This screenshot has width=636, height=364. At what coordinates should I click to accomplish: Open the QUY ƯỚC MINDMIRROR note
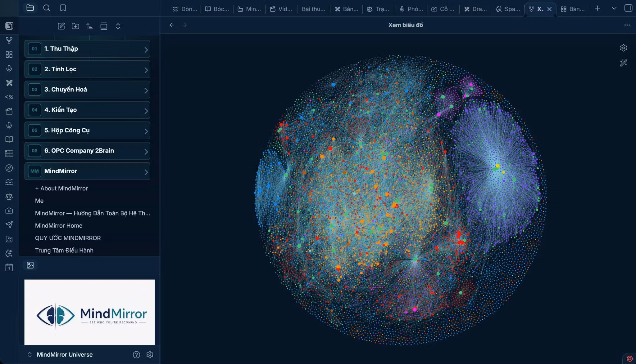point(68,238)
